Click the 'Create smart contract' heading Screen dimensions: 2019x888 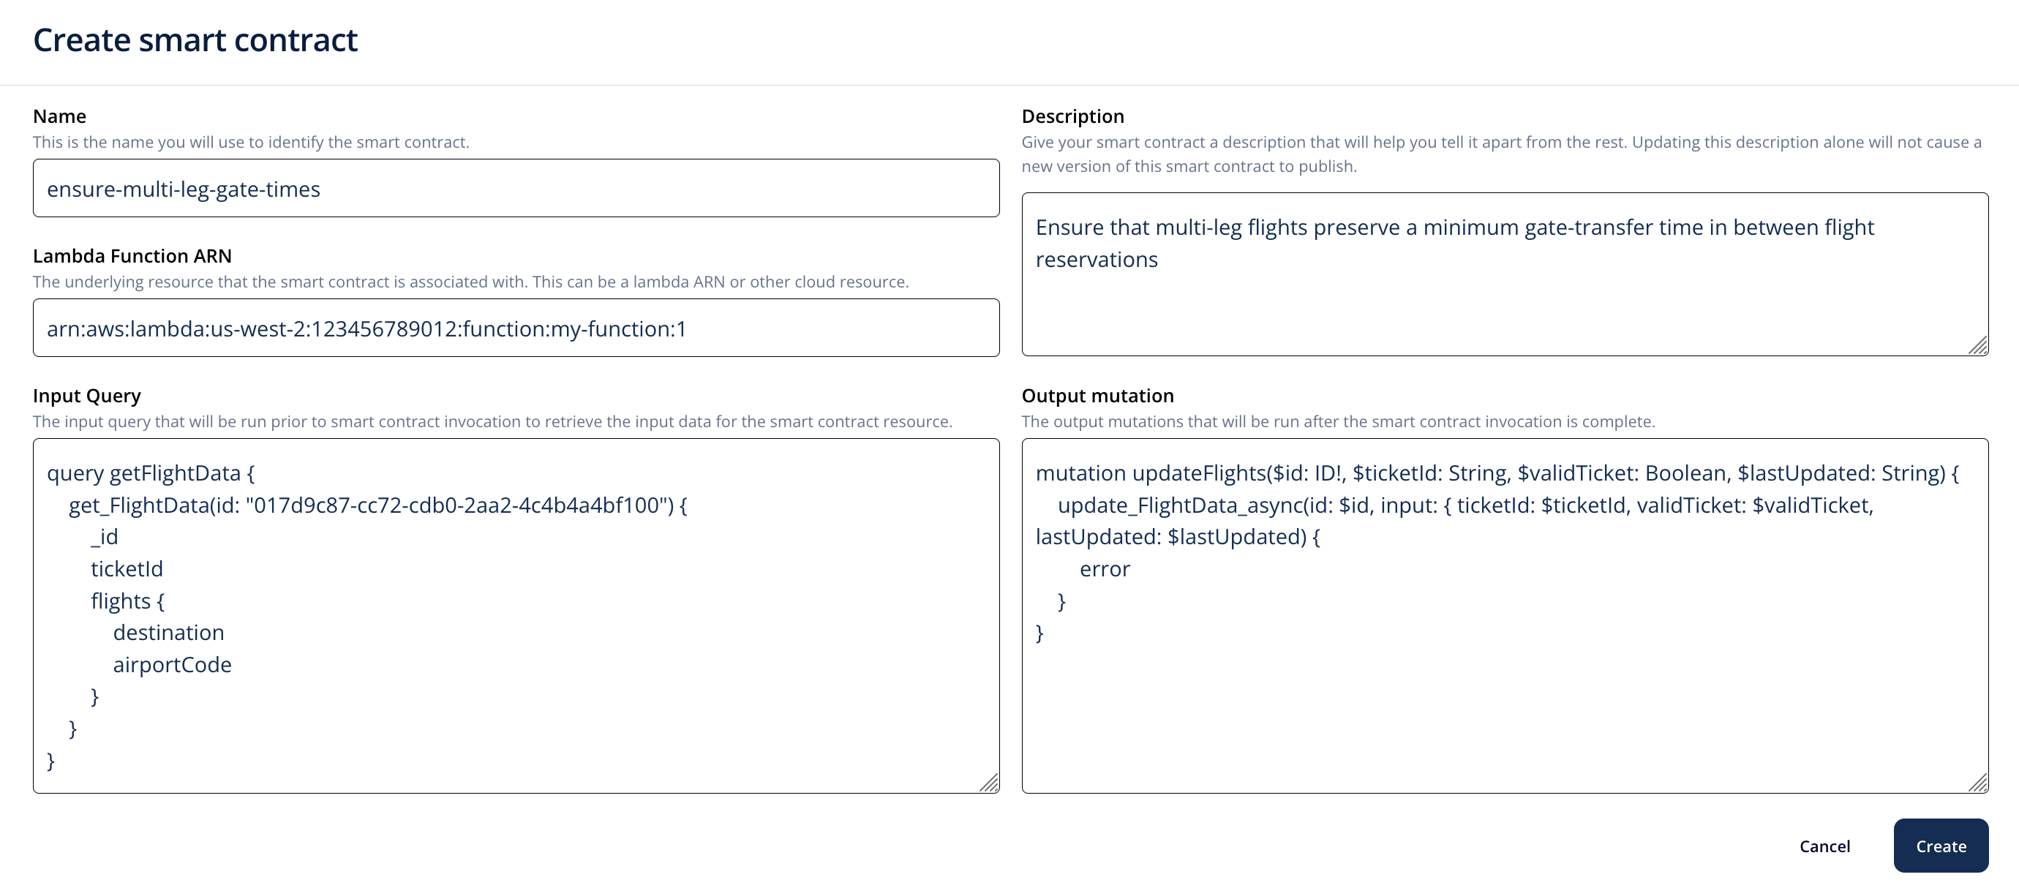pos(195,40)
